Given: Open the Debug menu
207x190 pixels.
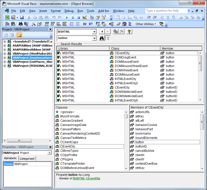Looking at the screenshot, I should 69,11.
